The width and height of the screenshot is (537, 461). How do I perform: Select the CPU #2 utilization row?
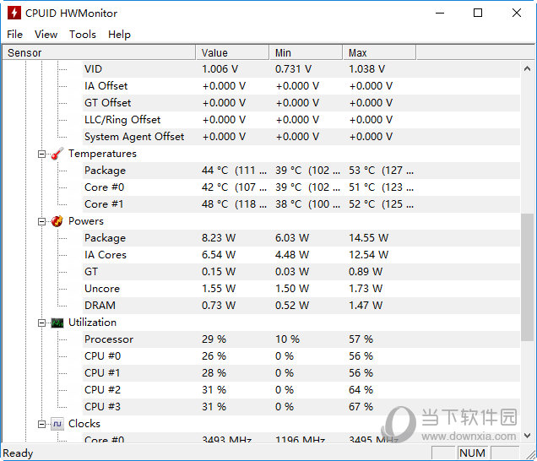tap(301, 390)
